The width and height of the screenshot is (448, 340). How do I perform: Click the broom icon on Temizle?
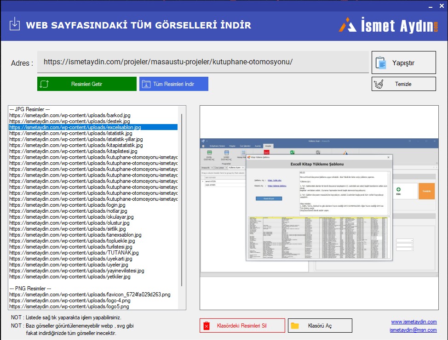pyautogui.click(x=379, y=84)
